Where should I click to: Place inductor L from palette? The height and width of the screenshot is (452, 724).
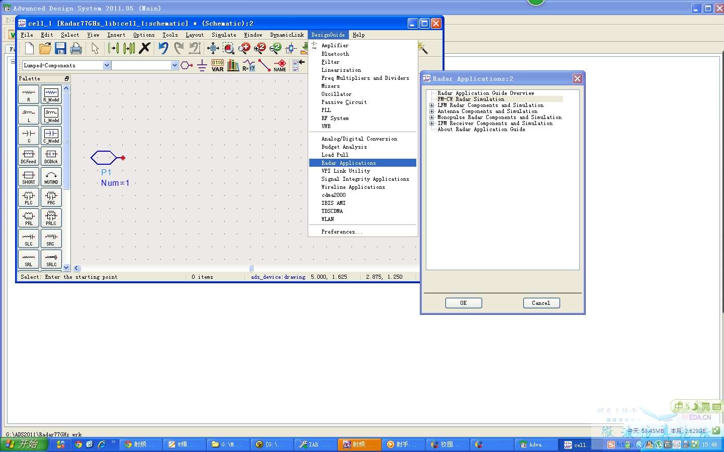pyautogui.click(x=29, y=115)
